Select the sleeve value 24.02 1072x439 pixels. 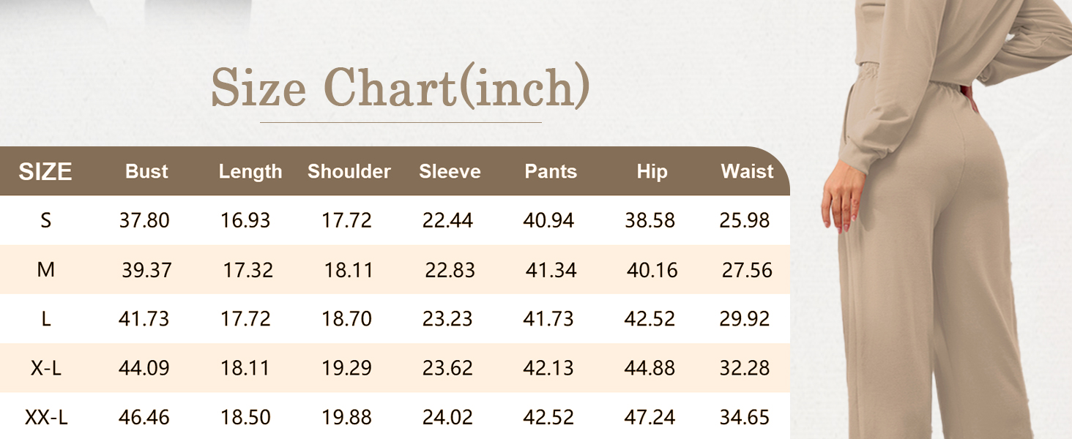point(447,418)
